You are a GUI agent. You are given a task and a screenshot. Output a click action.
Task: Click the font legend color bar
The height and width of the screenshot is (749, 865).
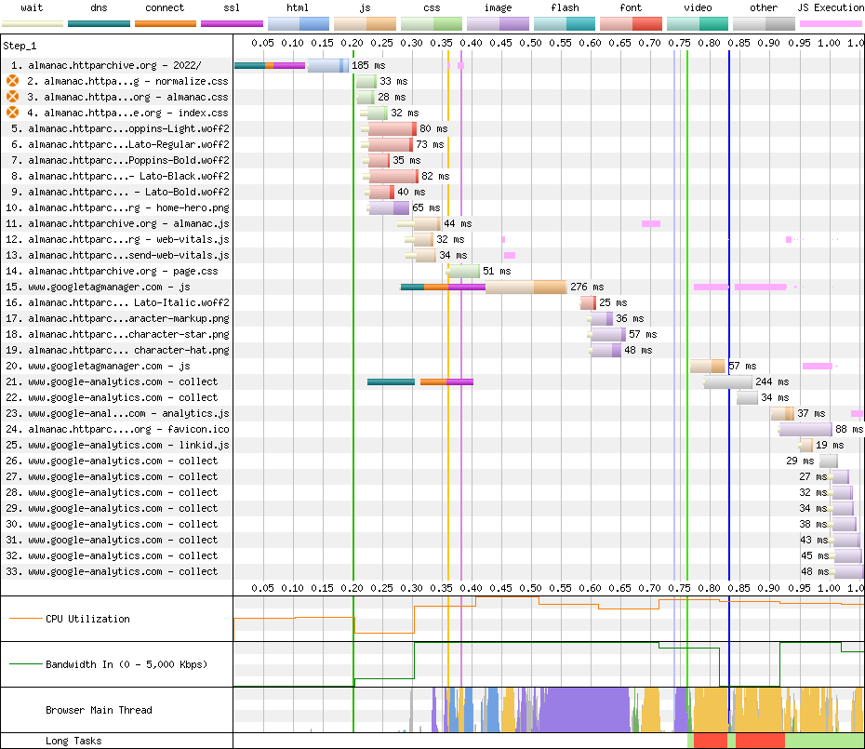tap(631, 22)
